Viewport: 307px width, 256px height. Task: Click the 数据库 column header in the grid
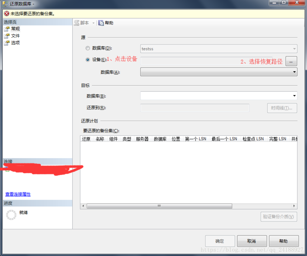(x=161, y=139)
